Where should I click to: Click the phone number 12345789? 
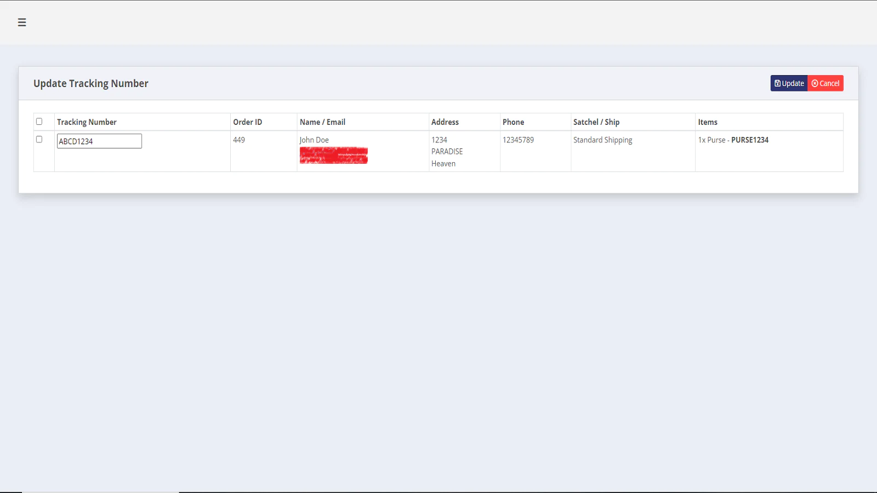coord(518,140)
